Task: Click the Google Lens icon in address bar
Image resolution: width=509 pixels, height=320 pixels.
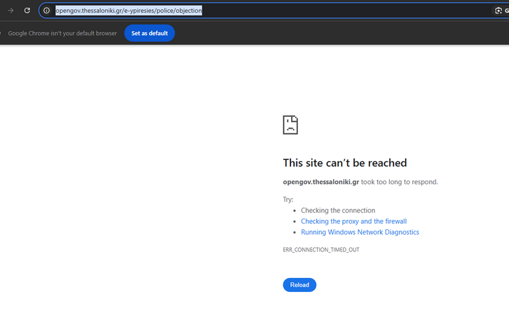Action: pos(498,11)
